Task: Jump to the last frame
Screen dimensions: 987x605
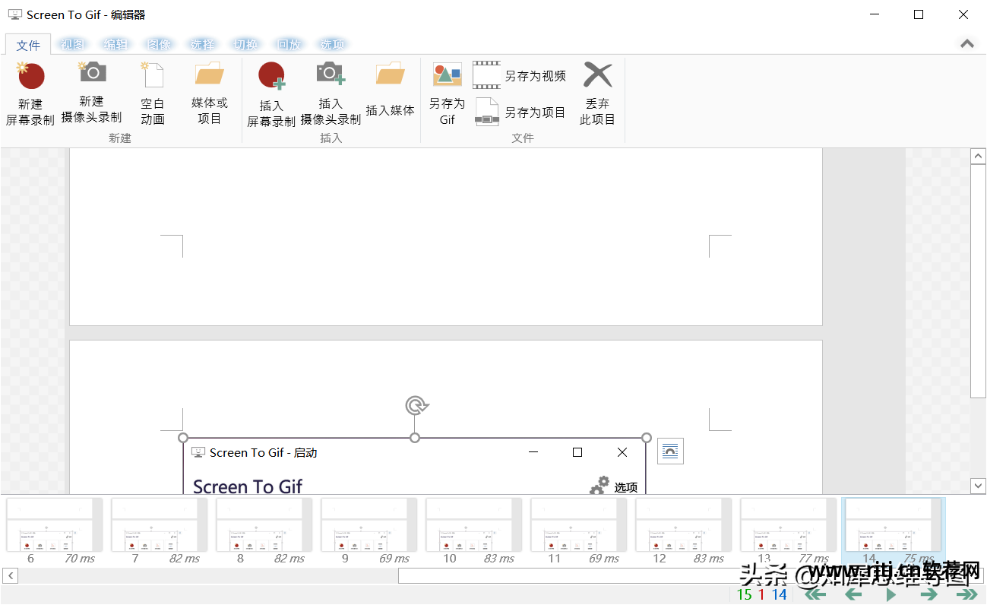Action: [966, 594]
